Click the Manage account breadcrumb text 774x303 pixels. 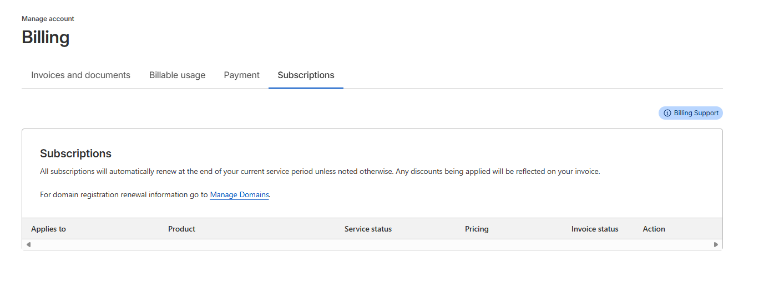tap(48, 19)
